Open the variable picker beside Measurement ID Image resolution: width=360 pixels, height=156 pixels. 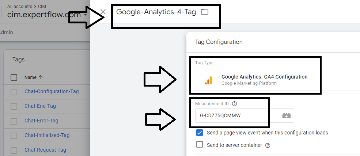coord(286,116)
